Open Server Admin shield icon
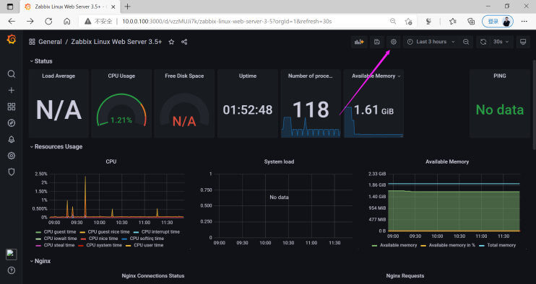 pos(12,172)
